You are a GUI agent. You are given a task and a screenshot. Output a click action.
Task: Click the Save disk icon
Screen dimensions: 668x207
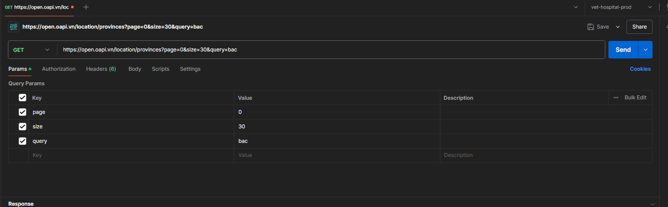coord(591,27)
